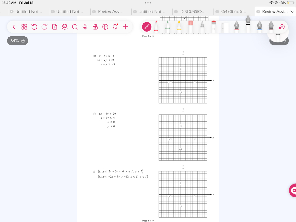
Task: Tap the set with 2x − 3y < 6
Action: [121, 171]
